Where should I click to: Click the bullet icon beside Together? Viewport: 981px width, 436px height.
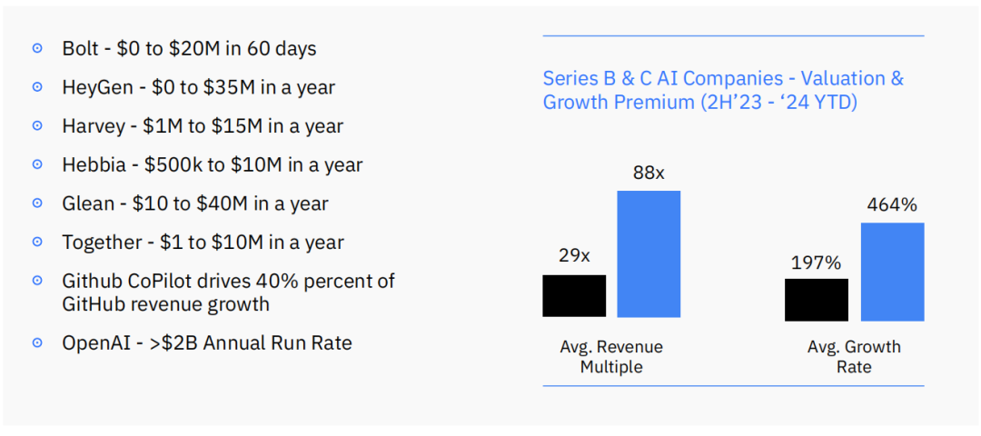click(x=37, y=243)
